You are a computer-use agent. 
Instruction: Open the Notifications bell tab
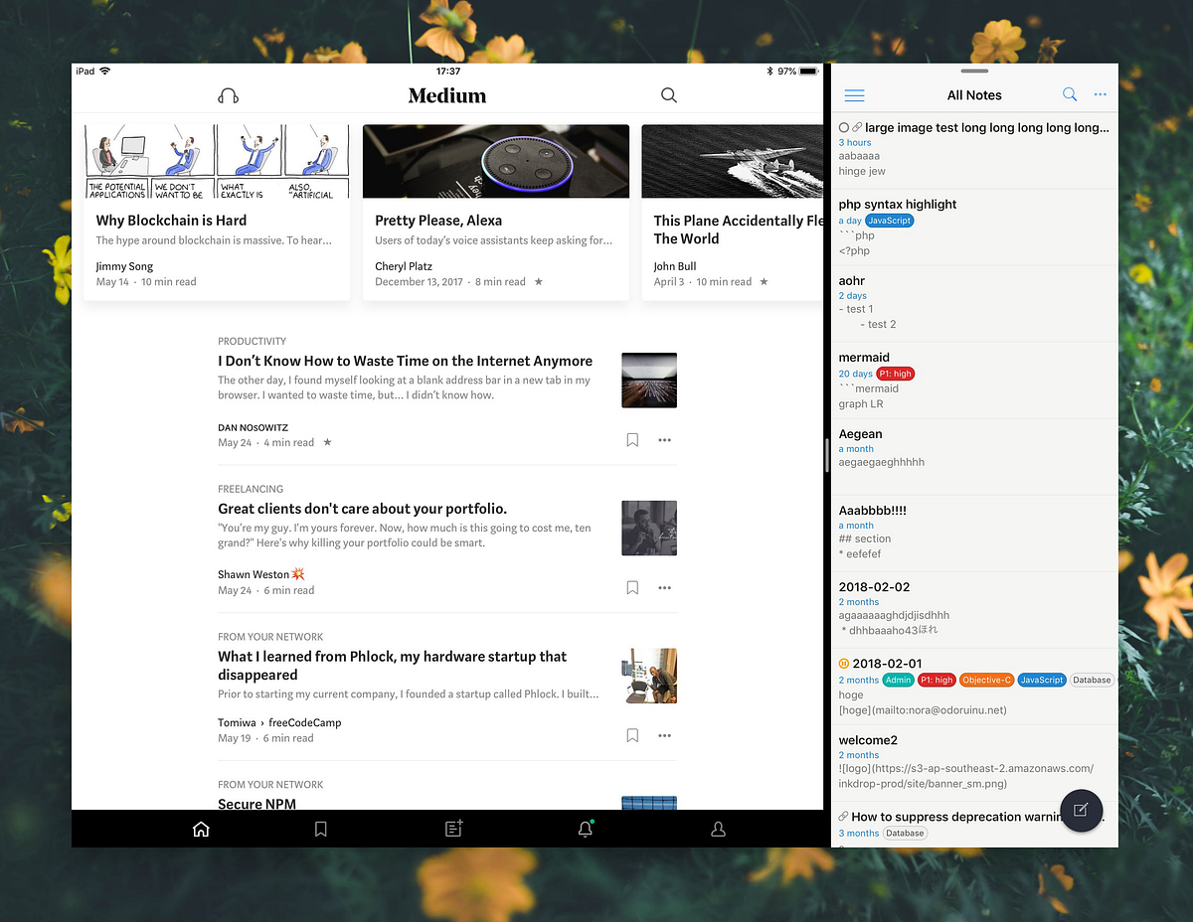pyautogui.click(x=586, y=829)
